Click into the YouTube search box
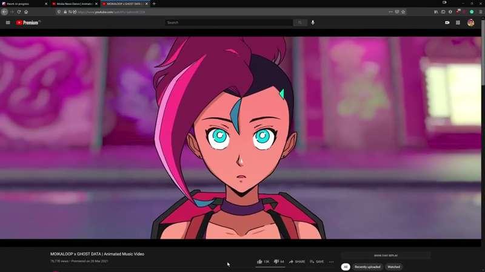485x272 pixels. coord(229,22)
